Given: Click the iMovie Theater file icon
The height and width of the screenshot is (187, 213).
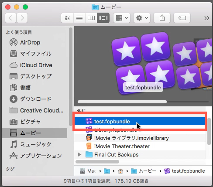Looking at the screenshot, I should (x=89, y=146).
